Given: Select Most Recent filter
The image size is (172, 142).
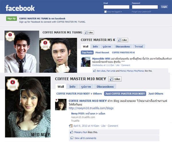Looking at the screenshot, I should pos(102,53).
